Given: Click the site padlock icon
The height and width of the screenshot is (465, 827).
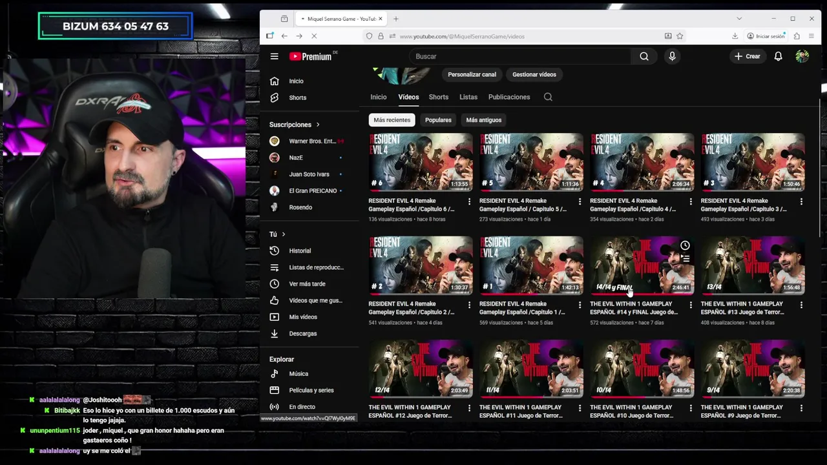Looking at the screenshot, I should pyautogui.click(x=381, y=36).
